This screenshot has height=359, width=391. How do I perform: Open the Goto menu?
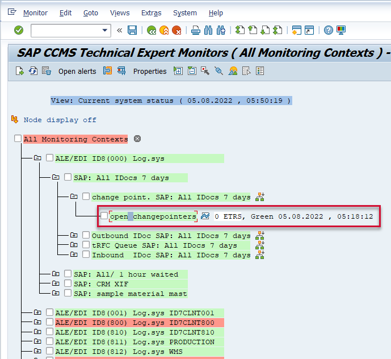90,12
